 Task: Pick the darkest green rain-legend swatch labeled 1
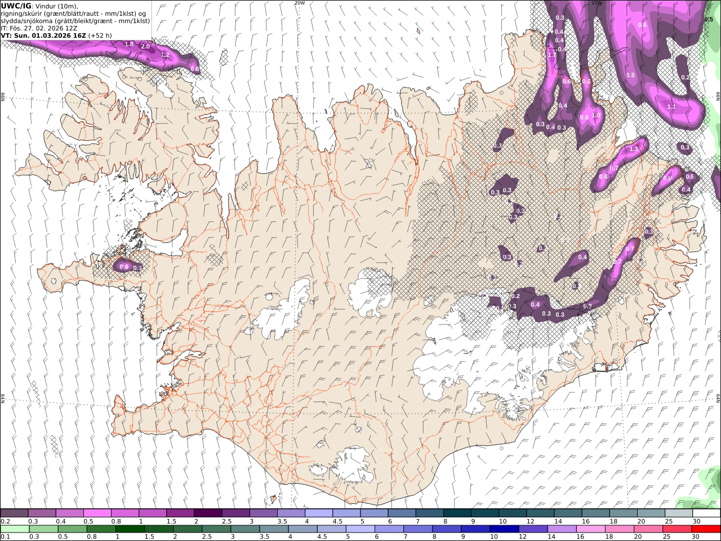coord(130,529)
